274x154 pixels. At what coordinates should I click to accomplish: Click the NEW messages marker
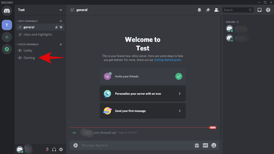pos(213,128)
